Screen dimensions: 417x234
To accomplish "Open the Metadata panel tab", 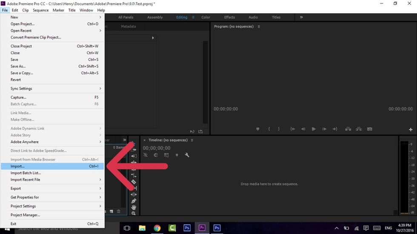I will coord(129,26).
